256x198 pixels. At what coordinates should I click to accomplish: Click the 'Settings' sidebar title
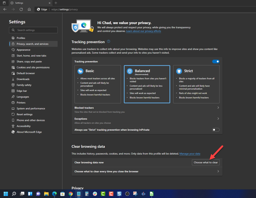pyautogui.click(x=17, y=22)
